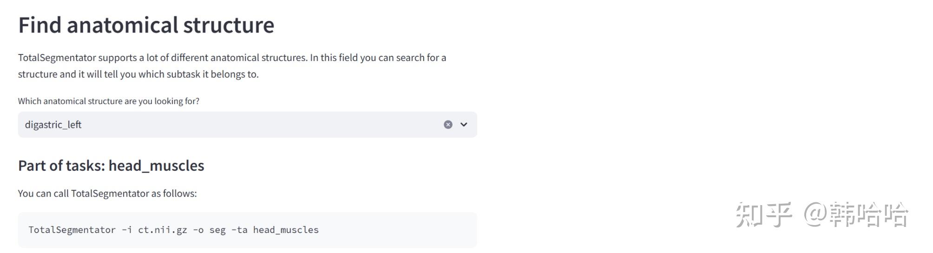
Task: Click the 'Find anatomical structure' heading
Action: [x=146, y=25]
